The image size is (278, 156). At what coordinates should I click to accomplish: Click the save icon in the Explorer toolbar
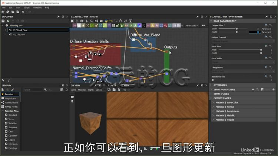pos(3,21)
